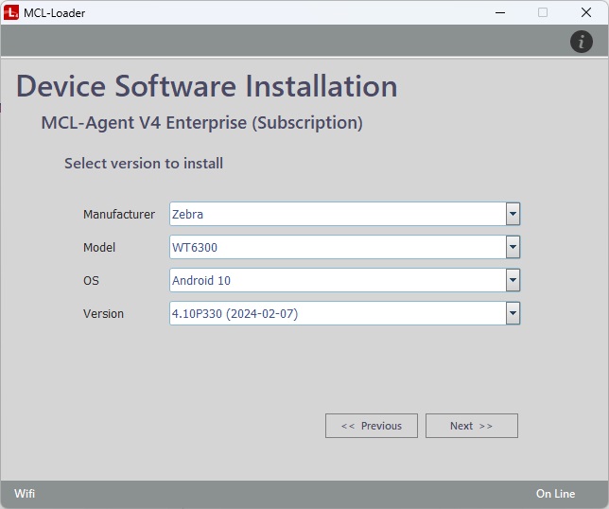This screenshot has height=509, width=609.
Task: Minimize the MCL-Loader window
Action: 500,13
